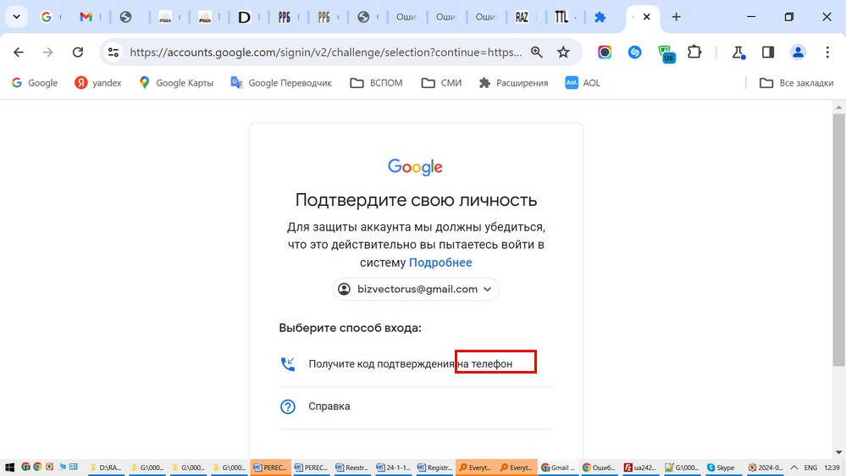Open the green US VPN extension
This screenshot has width=846, height=476.
tap(666, 53)
